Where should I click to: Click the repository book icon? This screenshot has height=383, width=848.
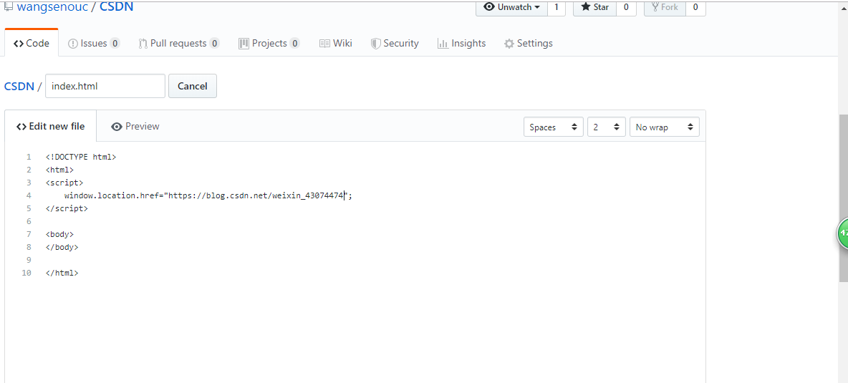tap(8, 7)
